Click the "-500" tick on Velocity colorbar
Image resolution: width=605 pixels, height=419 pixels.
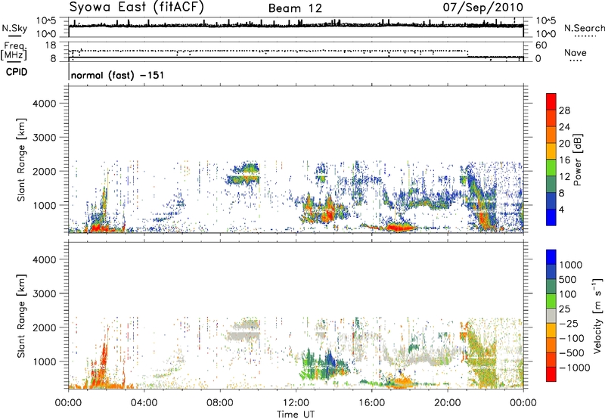[x=572, y=352]
